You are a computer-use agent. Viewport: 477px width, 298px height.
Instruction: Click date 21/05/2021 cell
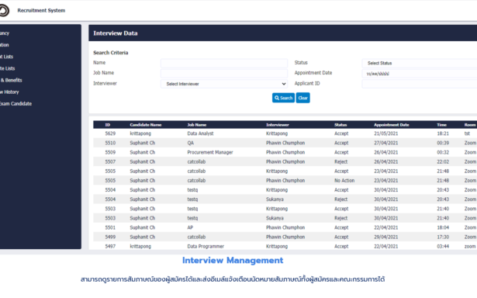click(385, 133)
